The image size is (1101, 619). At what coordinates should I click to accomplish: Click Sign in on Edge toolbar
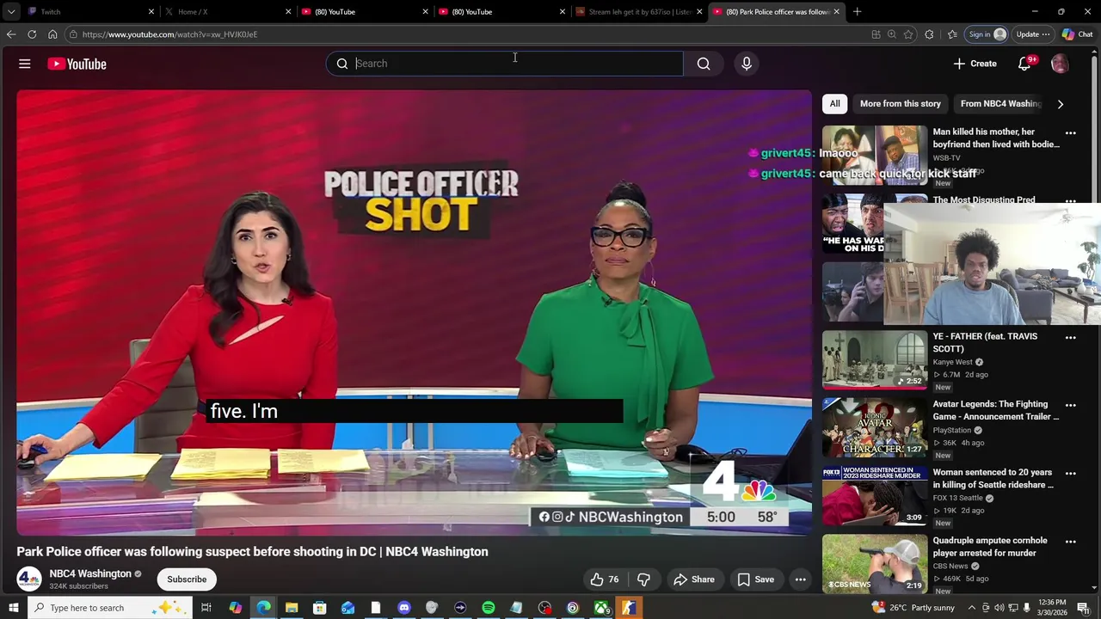pos(987,34)
